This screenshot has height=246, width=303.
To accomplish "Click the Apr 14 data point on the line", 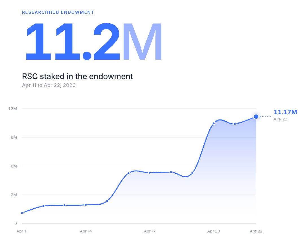I will point(86,205).
